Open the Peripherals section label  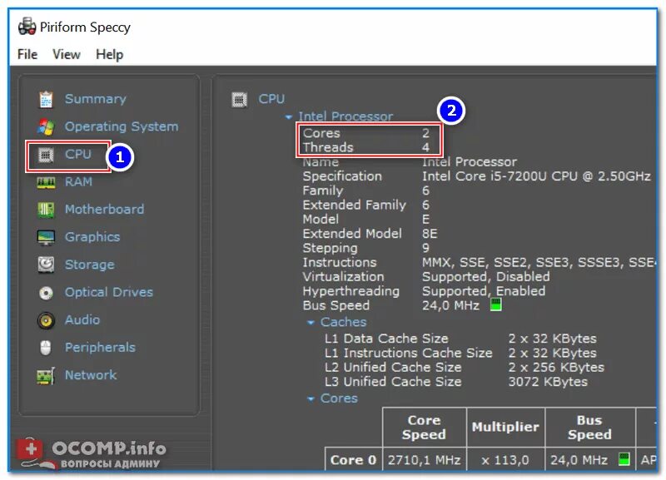[100, 347]
